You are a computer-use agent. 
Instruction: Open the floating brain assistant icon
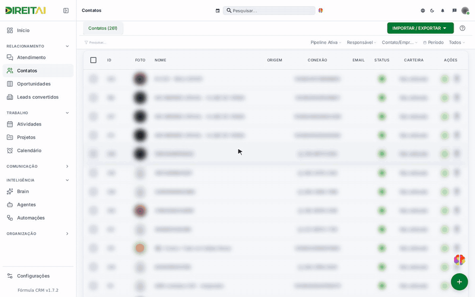[459, 260]
